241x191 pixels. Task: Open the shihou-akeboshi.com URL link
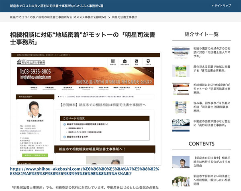point(84,171)
